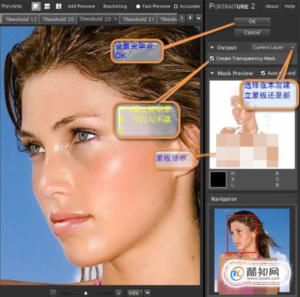Image resolution: width=300 pixels, height=297 pixels.
Task: Click the zoom slider handle
Action: tap(86, 293)
